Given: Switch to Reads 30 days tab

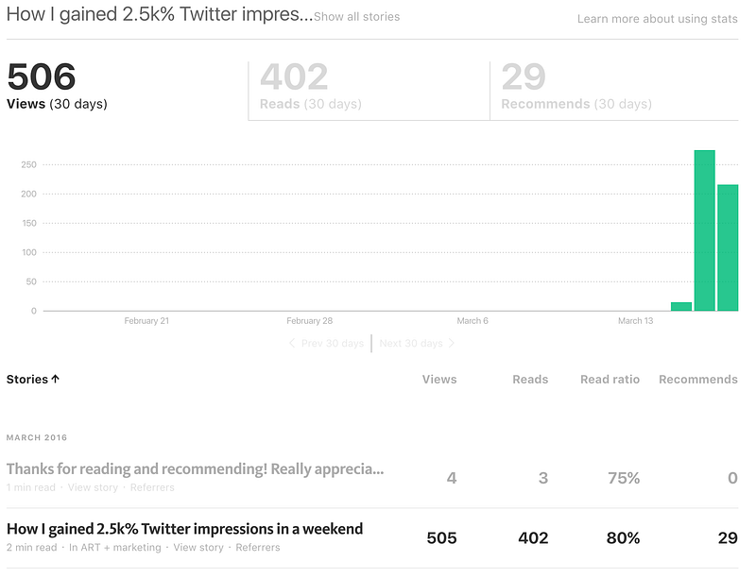Looking at the screenshot, I should coord(369,90).
